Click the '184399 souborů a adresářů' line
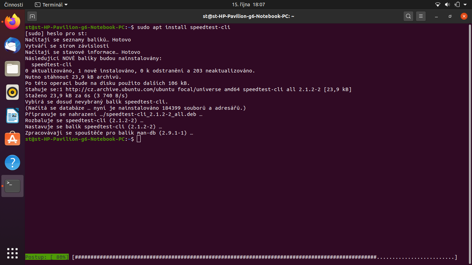472x265 pixels. (135, 108)
